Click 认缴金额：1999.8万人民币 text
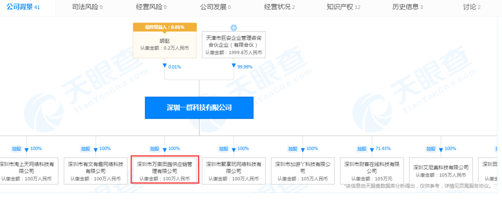 [x=234, y=53]
